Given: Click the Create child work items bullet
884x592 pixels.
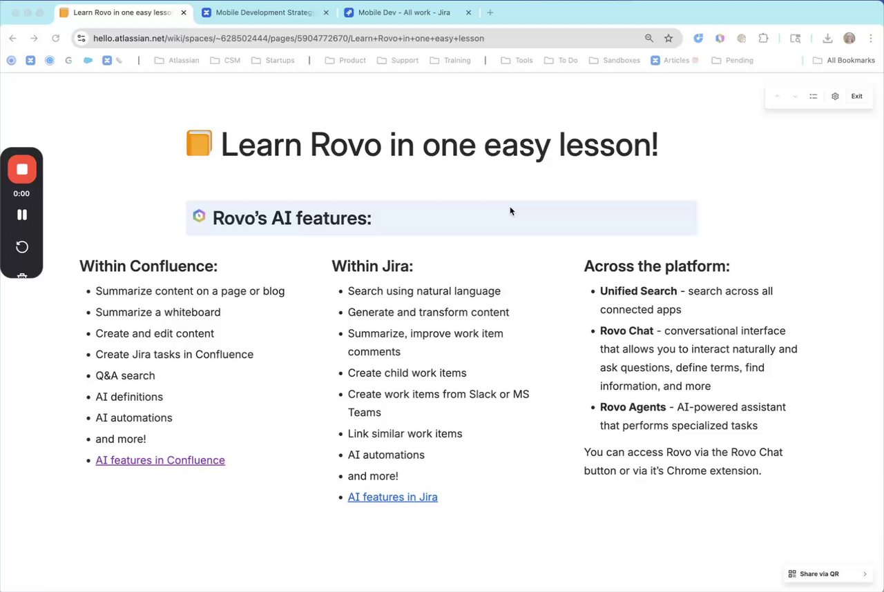Looking at the screenshot, I should coord(407,373).
